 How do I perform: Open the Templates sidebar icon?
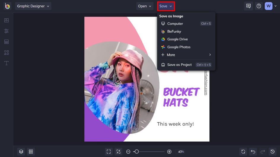point(7,42)
